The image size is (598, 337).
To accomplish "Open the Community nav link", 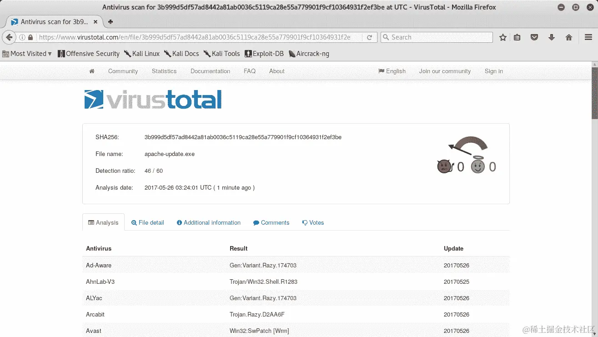I will (x=123, y=71).
